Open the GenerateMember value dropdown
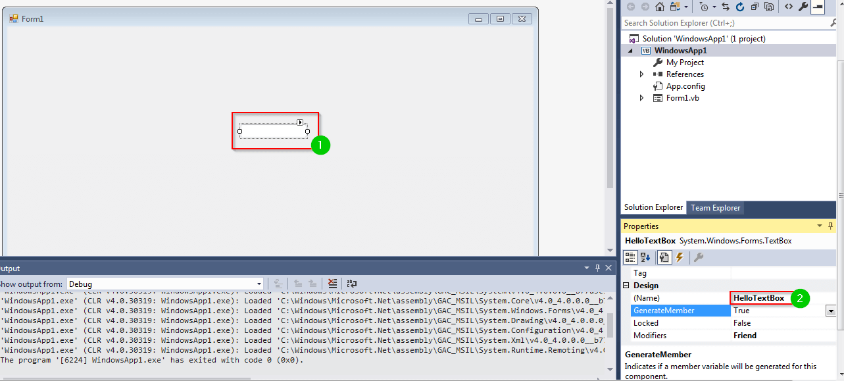Screen dimensions: 844x381 pyautogui.click(x=832, y=311)
